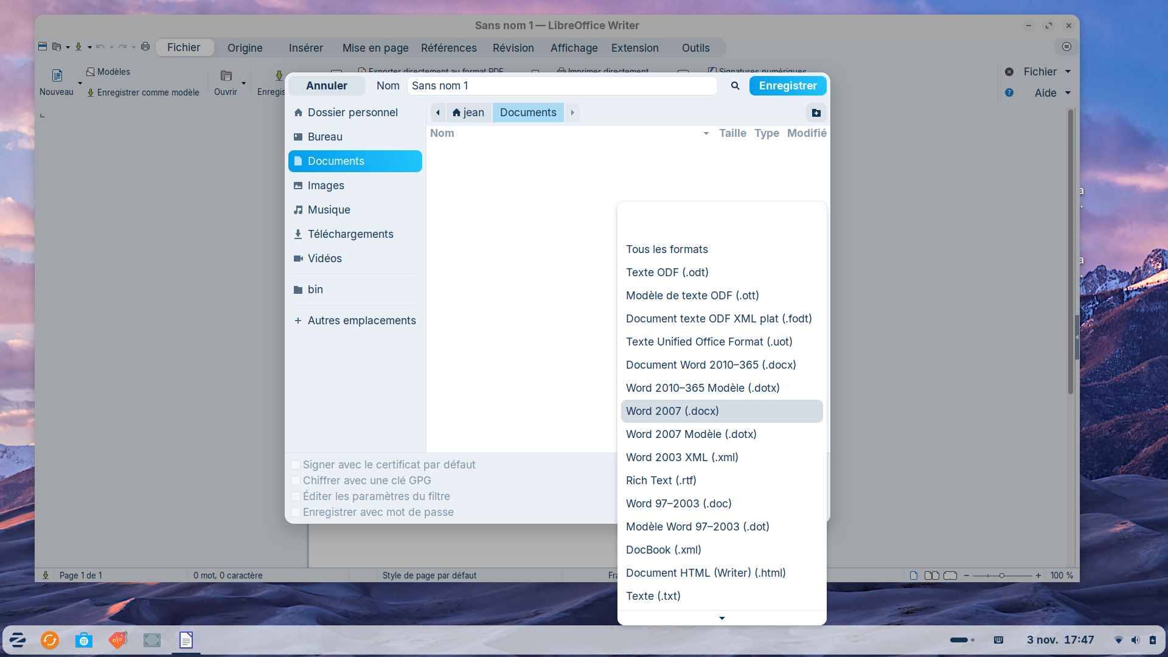This screenshot has height=657, width=1168.
Task: Select Texte ODF (.odt) format
Action: click(667, 273)
